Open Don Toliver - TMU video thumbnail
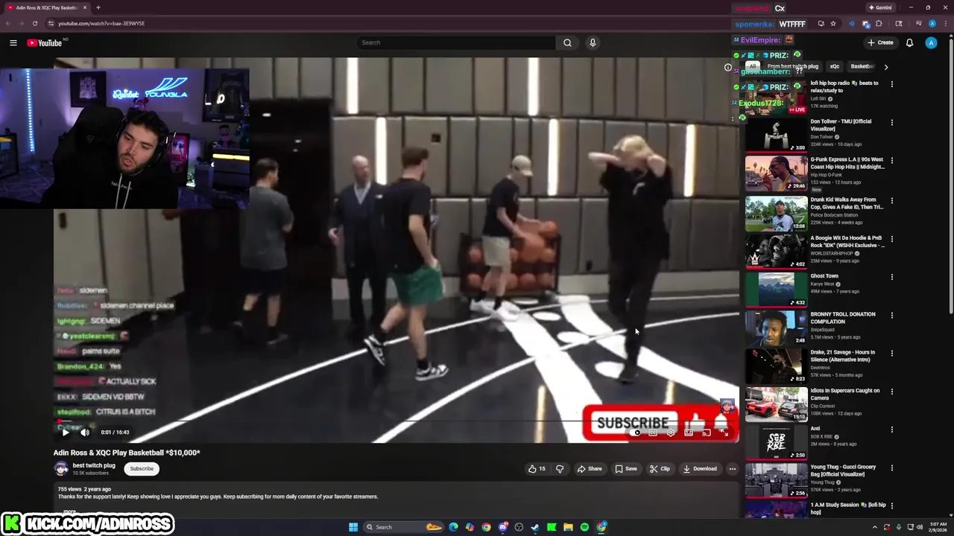The image size is (954, 536). tap(776, 135)
